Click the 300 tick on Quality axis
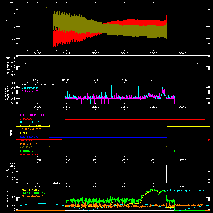This screenshot has height=213, width=213. [x=13, y=163]
